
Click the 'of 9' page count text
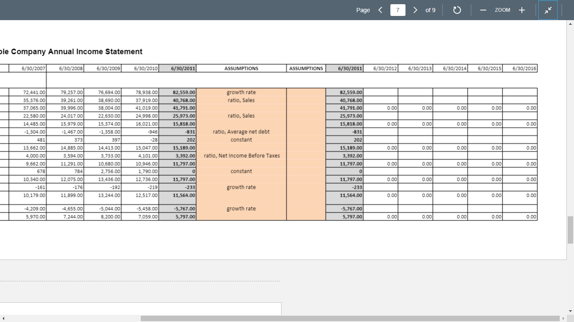pos(430,10)
